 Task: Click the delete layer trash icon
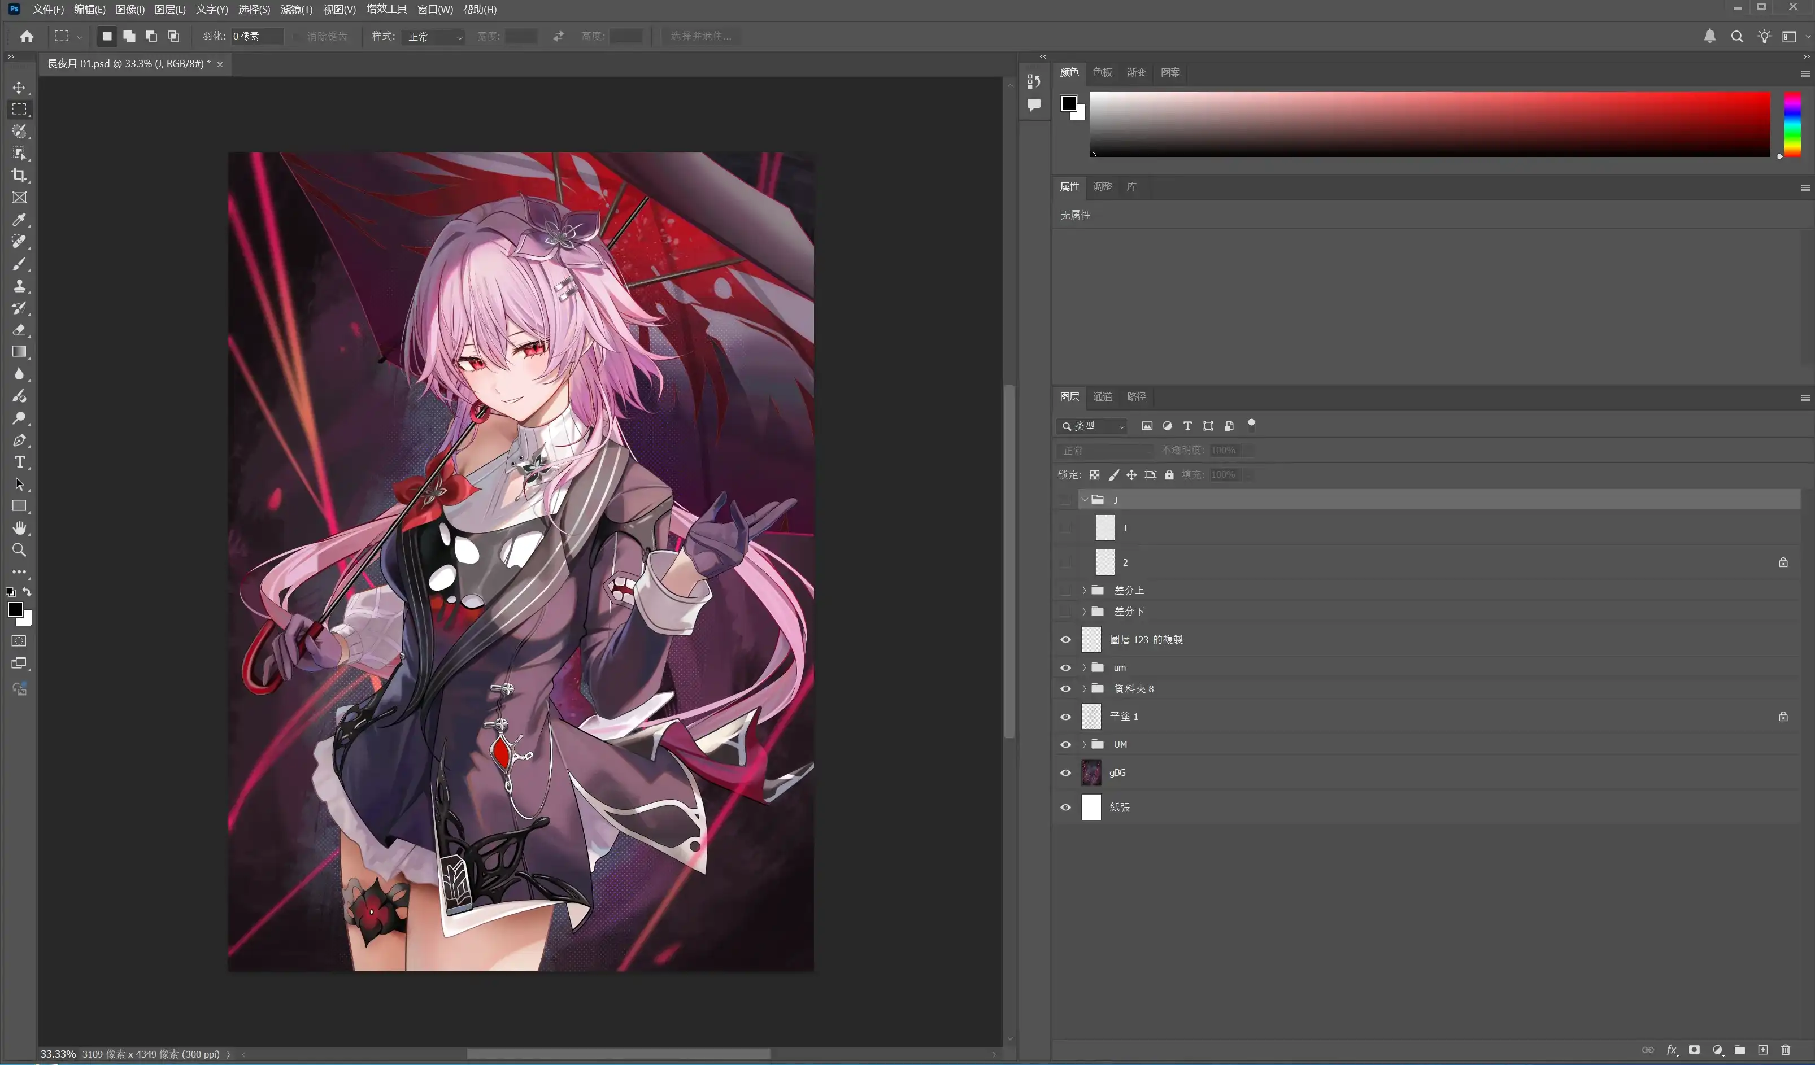click(1786, 1050)
